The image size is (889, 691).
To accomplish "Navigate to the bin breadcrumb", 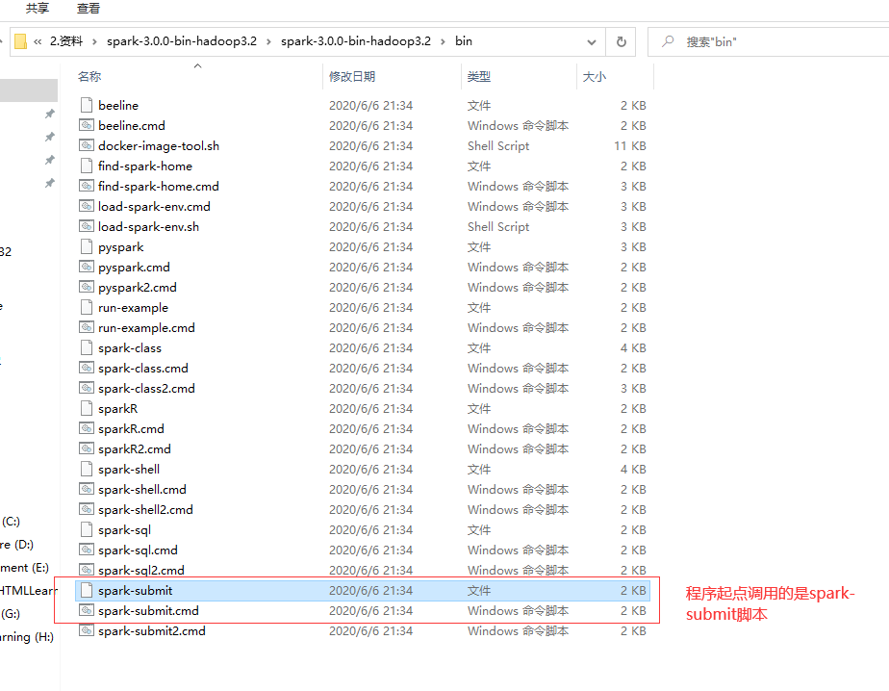I will tap(463, 40).
